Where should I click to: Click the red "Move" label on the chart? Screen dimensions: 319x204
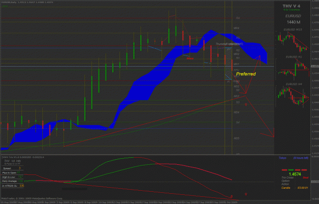190,59
